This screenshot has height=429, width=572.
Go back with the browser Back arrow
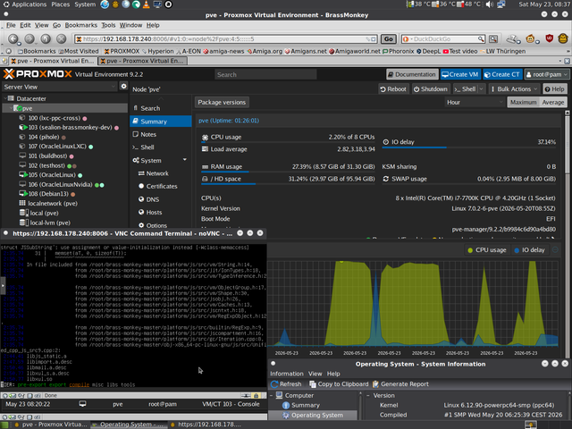(13, 38)
